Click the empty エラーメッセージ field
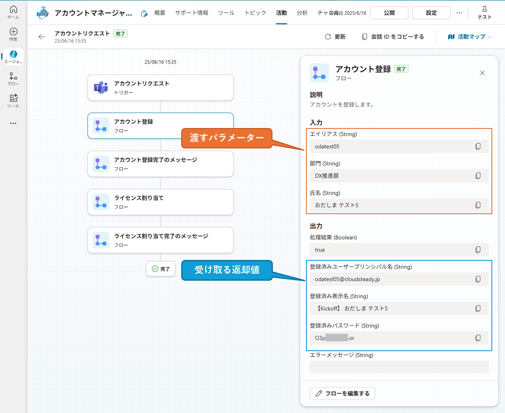This screenshot has width=505, height=413. (399, 367)
